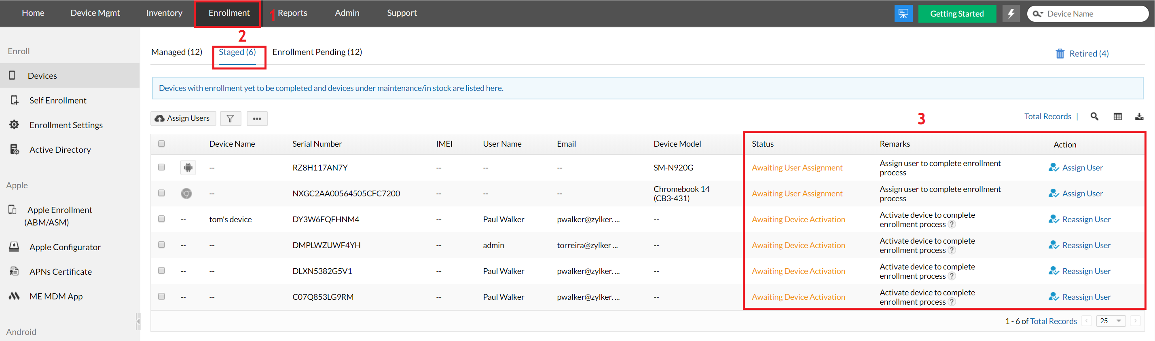Image resolution: width=1155 pixels, height=341 pixels.
Task: Click the export download icon
Action: point(1139,116)
